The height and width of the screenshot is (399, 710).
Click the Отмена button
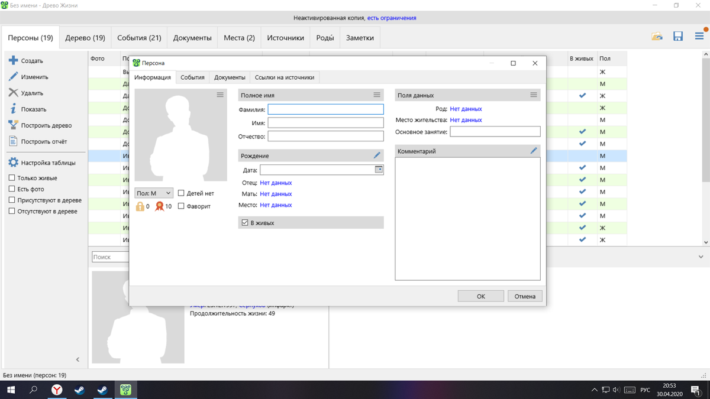click(525, 296)
